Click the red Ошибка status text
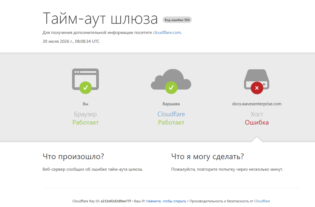This screenshot has height=207, width=315. [x=257, y=122]
